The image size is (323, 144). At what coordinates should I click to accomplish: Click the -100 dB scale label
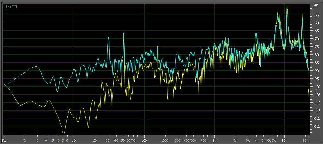[x=316, y=87]
